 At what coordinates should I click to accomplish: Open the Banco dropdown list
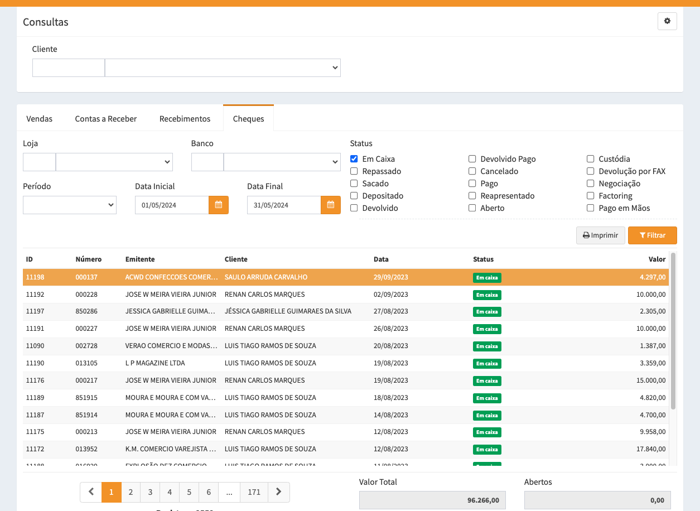pyautogui.click(x=282, y=162)
